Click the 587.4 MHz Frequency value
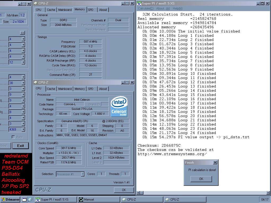Screen dimensions: 271x203 tap(91, 41)
